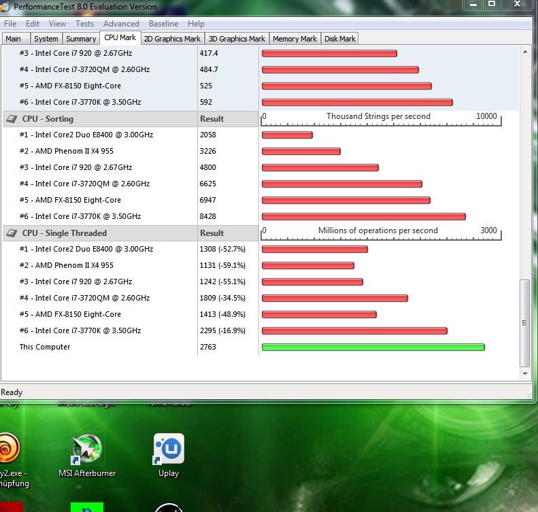
Task: Click the 6947 sorting result value
Action: [x=208, y=200]
